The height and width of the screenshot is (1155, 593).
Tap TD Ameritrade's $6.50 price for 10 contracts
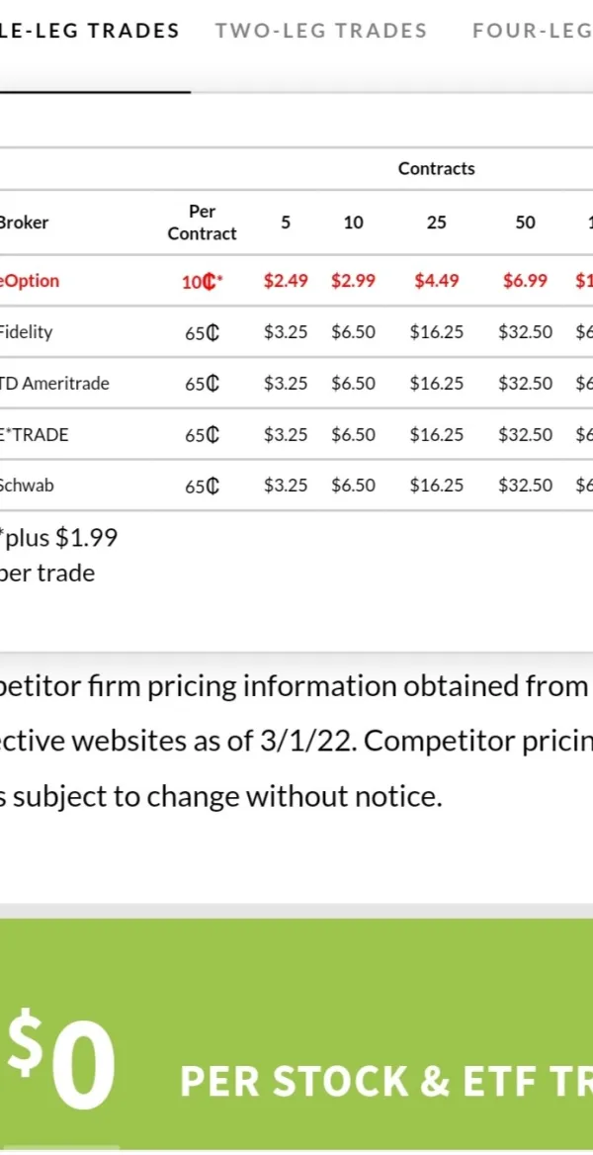click(x=353, y=384)
